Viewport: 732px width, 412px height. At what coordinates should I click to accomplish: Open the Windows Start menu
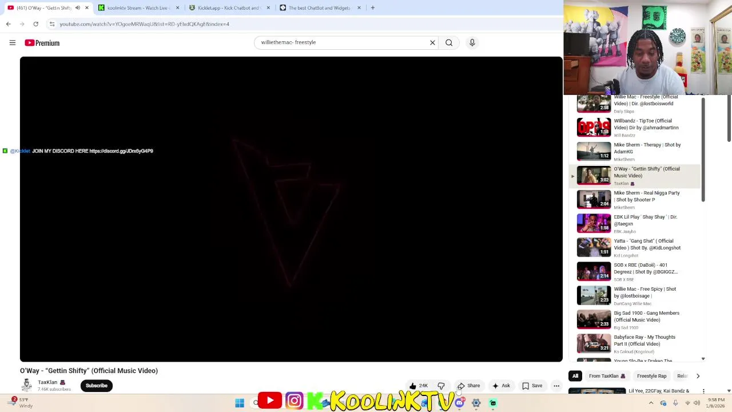pyautogui.click(x=240, y=403)
